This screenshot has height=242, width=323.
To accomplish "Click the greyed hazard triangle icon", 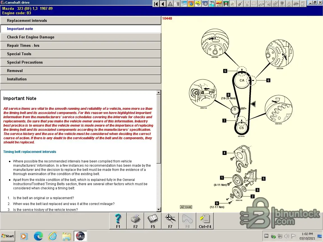I will pyautogui.click(x=289, y=4).
